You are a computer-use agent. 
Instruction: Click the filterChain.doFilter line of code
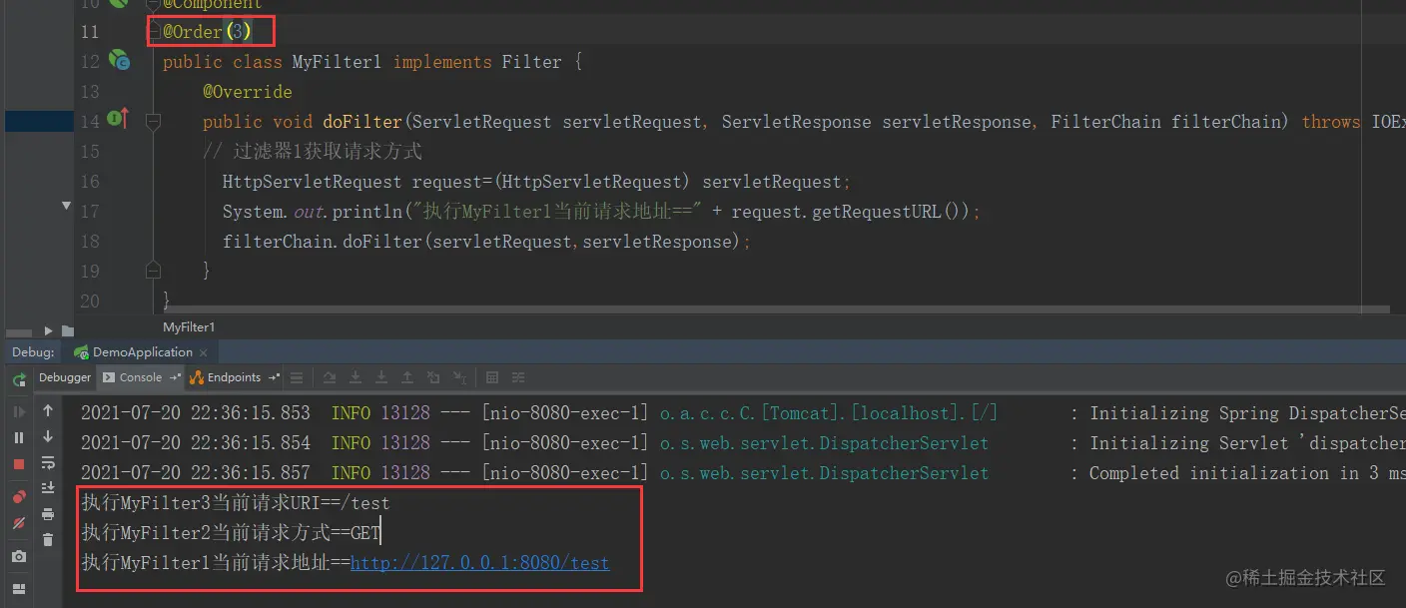point(486,242)
